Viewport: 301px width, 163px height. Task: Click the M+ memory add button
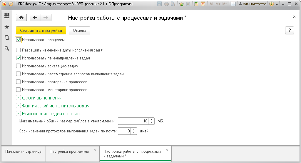pos(218,4)
